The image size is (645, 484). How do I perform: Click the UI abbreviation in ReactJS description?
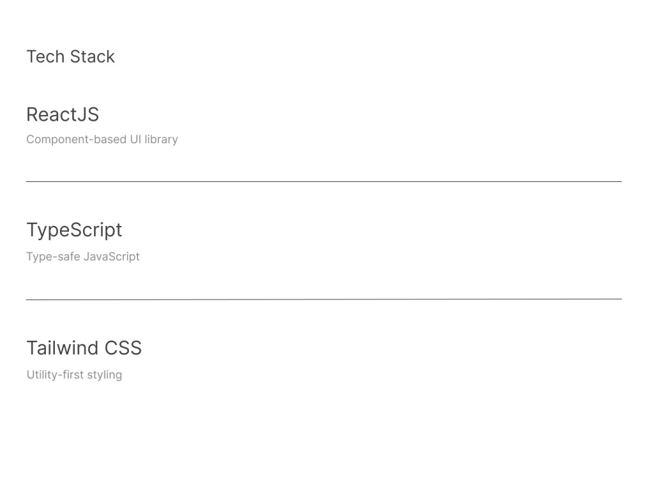[x=135, y=139]
